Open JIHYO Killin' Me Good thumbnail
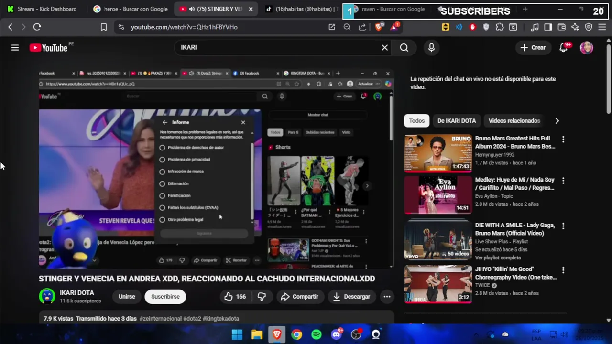This screenshot has height=344, width=612. coord(438,285)
